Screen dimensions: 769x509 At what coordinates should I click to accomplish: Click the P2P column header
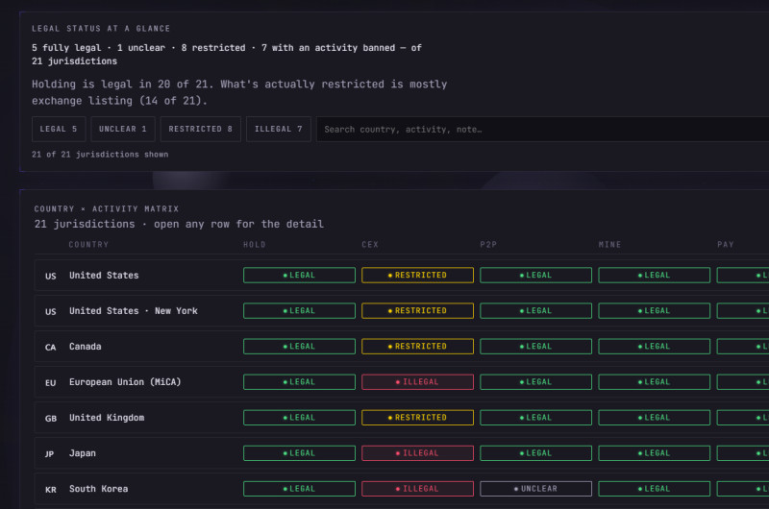[x=488, y=245]
